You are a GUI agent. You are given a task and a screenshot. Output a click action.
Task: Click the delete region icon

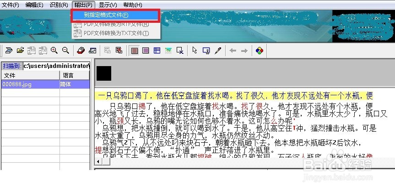coord(180,51)
